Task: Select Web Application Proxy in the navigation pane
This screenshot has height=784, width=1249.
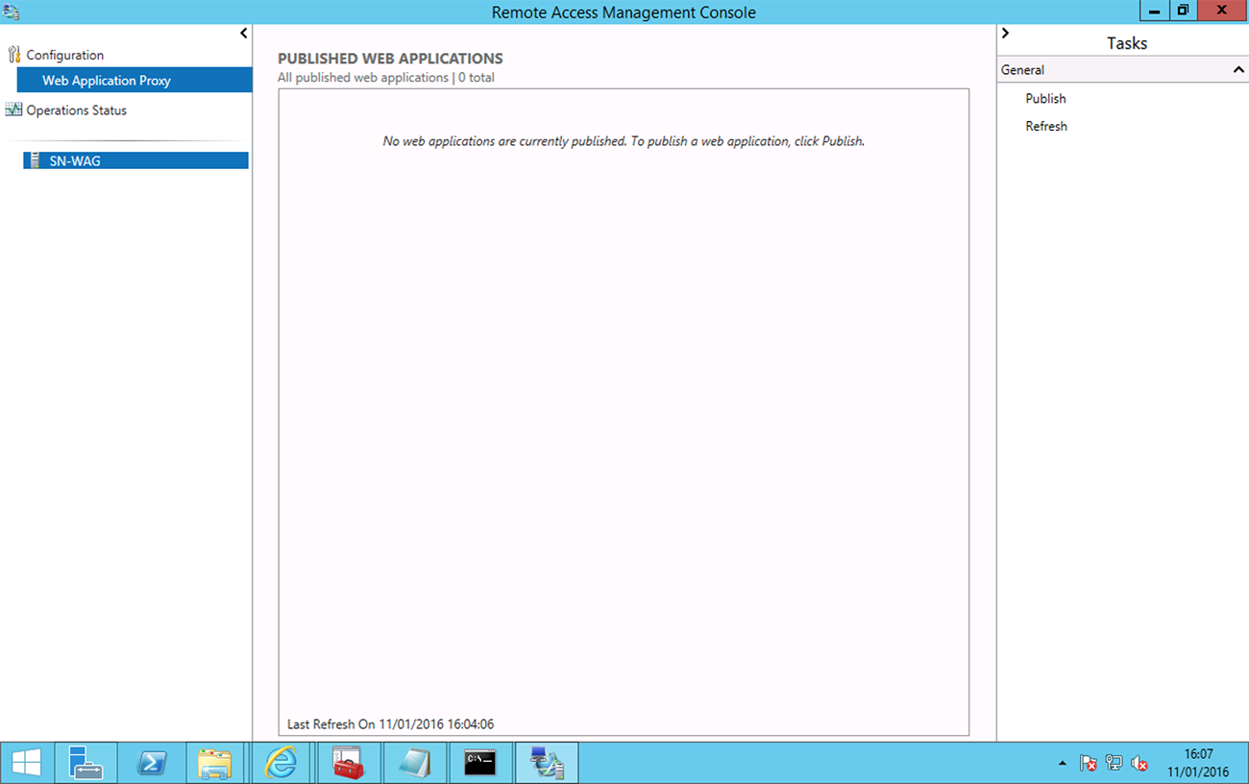Action: [x=135, y=80]
